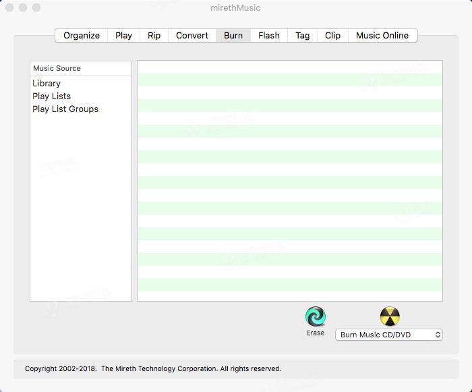Click the Erase label under the swirl icon
Screen dimensions: 472x392
315,333
